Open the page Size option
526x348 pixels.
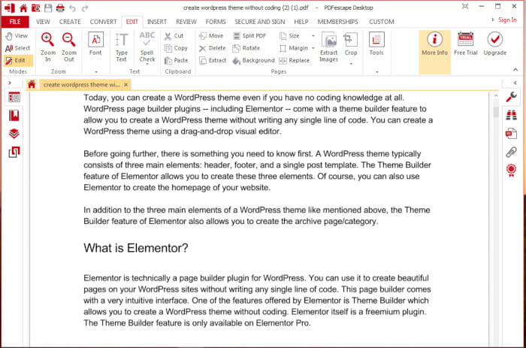pyautogui.click(x=289, y=35)
